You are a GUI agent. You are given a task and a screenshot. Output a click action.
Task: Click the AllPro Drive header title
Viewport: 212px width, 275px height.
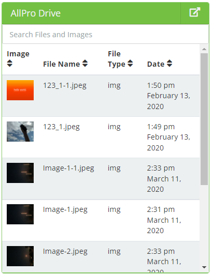tap(36, 13)
